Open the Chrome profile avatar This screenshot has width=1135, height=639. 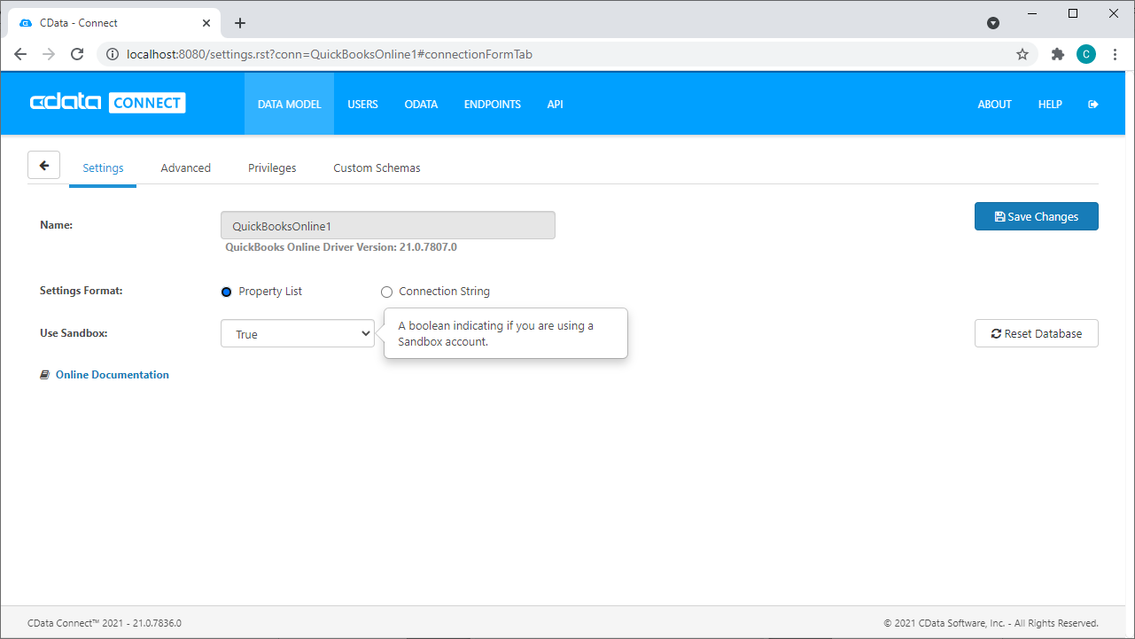tap(1086, 54)
